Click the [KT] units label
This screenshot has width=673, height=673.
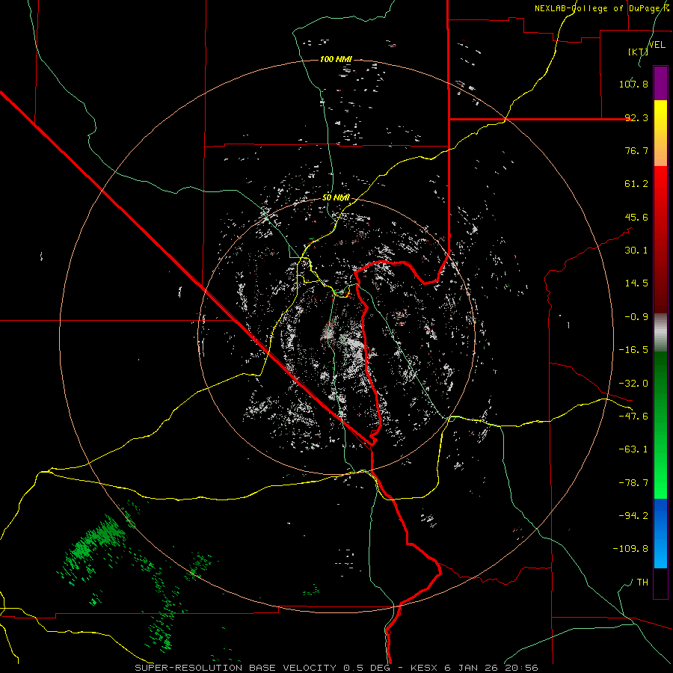pos(639,52)
